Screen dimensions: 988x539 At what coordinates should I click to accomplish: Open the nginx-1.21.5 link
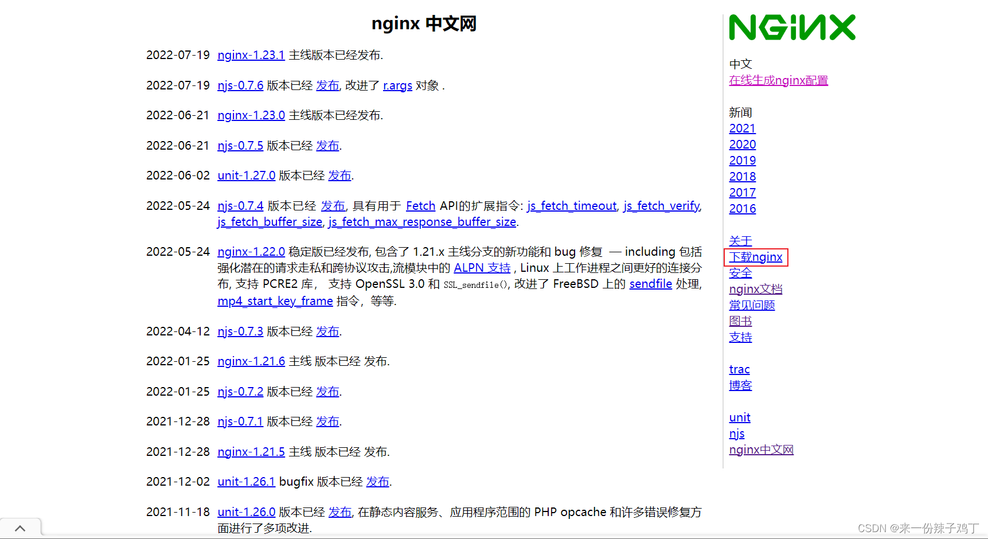tap(251, 452)
